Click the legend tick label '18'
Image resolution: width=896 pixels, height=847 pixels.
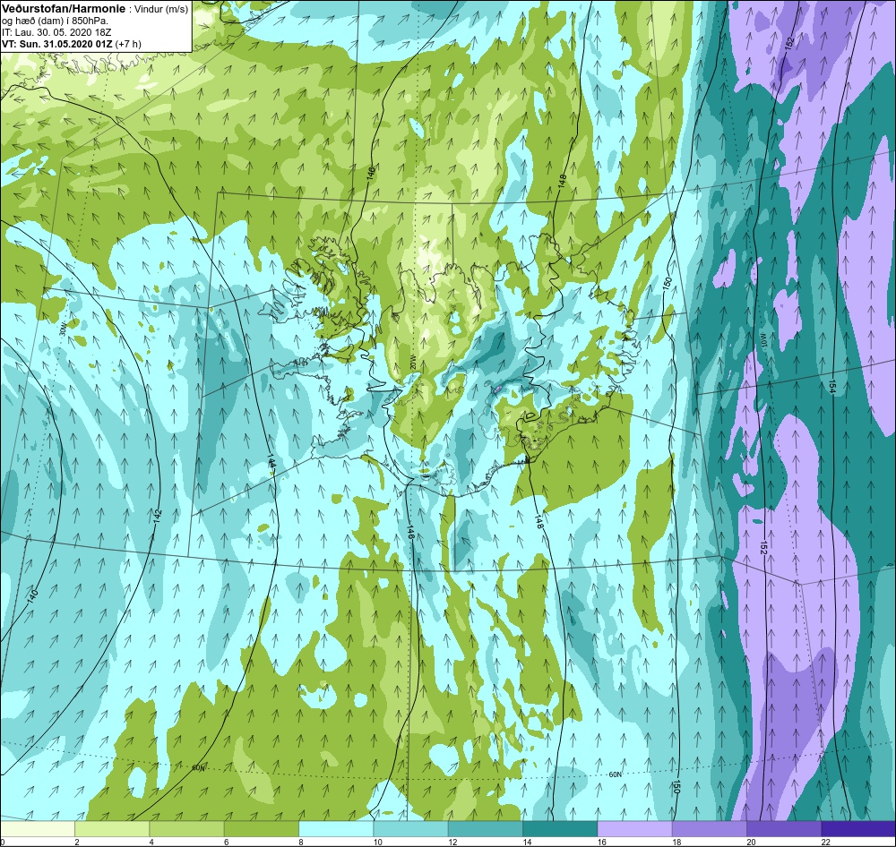(x=676, y=841)
